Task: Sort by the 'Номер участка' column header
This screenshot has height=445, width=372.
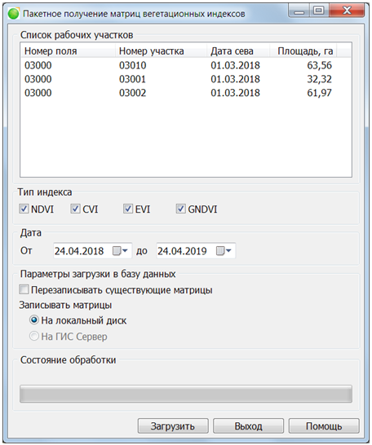Action: 161,51
